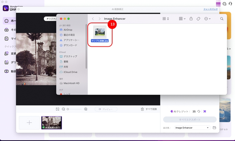Click the shopping cart icon
The height and width of the screenshot is (141, 235).
(204, 111)
